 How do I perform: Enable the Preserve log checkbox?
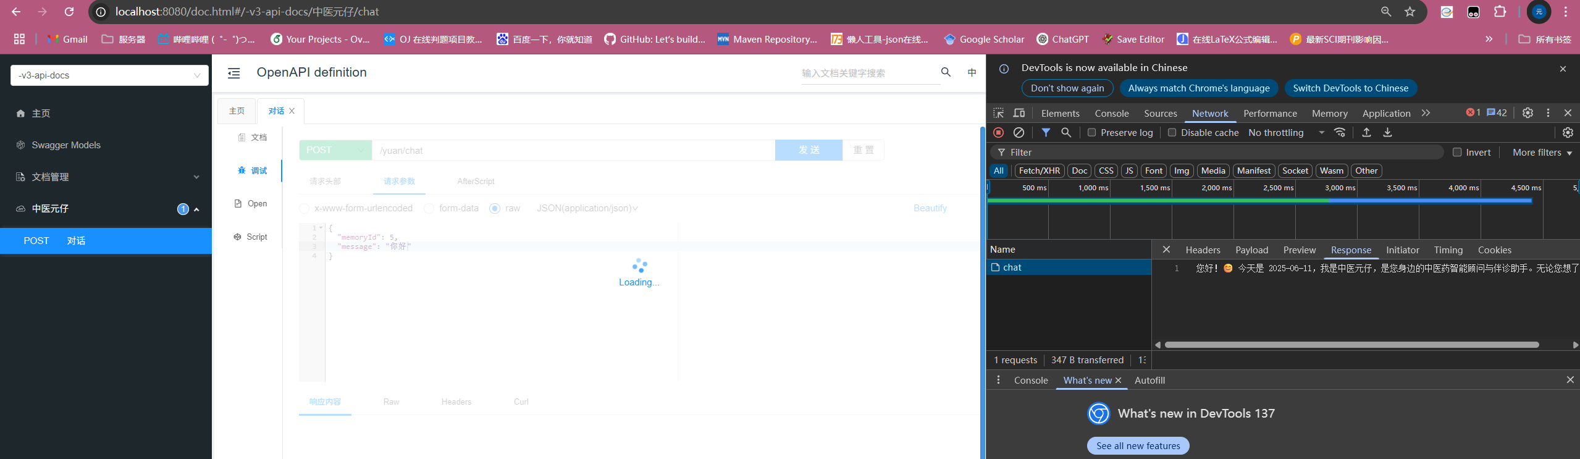tap(1092, 133)
